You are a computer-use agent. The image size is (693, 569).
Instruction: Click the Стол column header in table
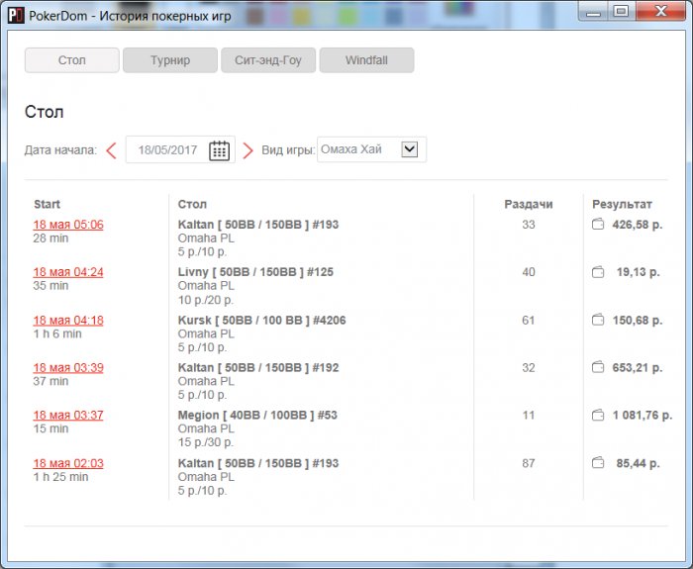192,204
